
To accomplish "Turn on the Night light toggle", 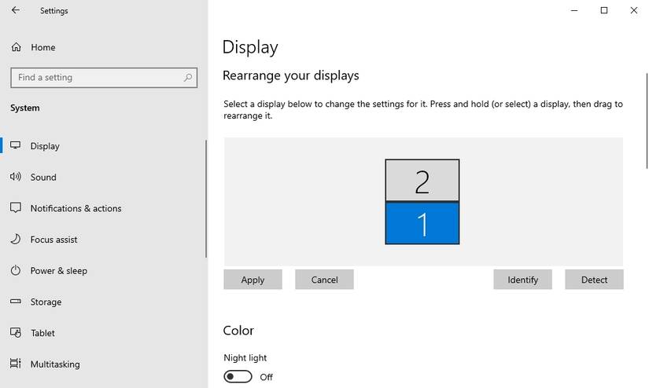I will pyautogui.click(x=238, y=377).
